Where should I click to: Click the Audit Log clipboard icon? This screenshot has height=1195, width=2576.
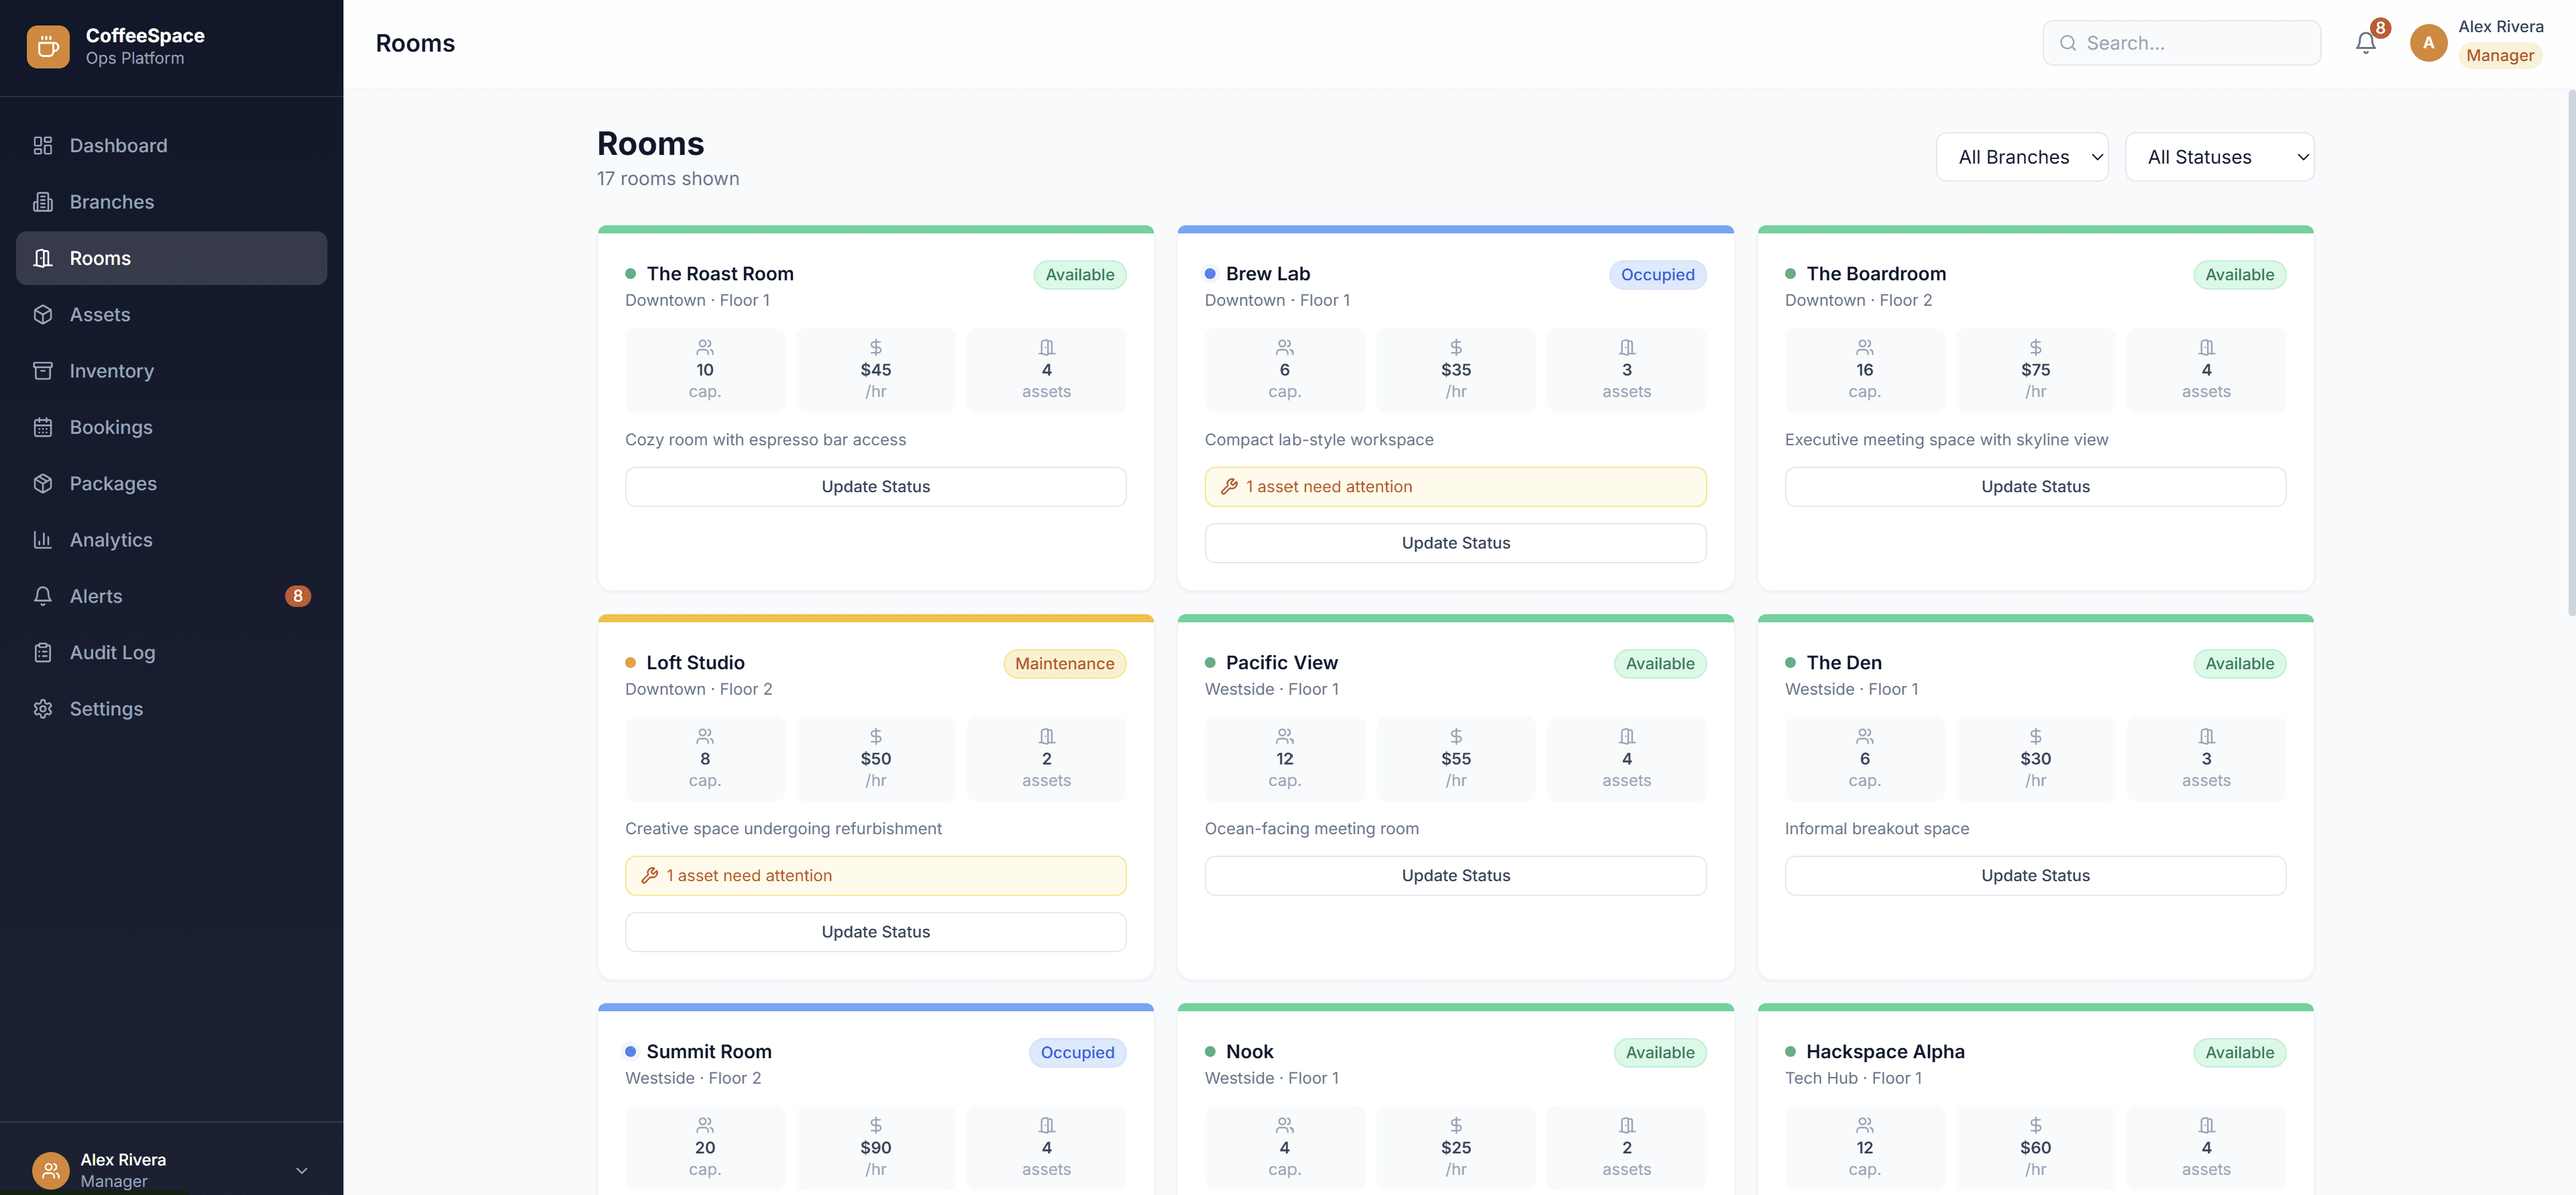pos(42,653)
